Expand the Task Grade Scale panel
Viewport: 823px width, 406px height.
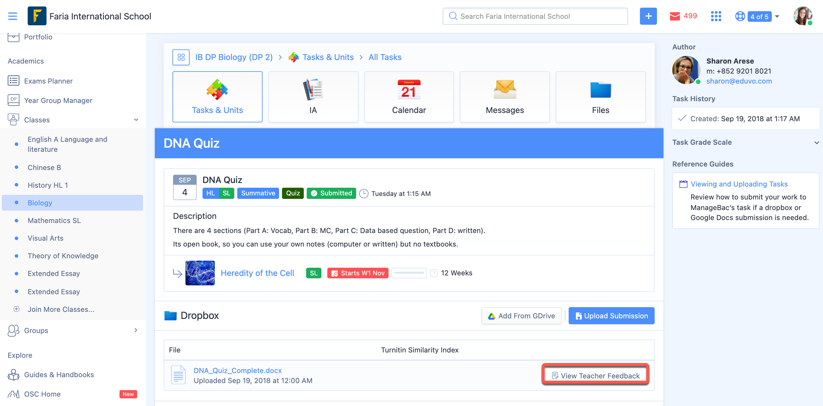[816, 142]
